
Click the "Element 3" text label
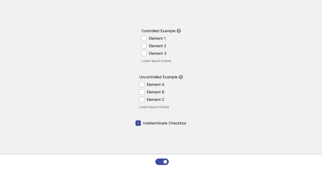tap(158, 53)
